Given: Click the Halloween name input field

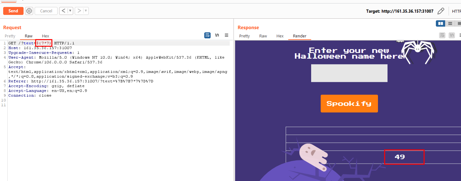Looking at the screenshot, I should pos(349,73).
